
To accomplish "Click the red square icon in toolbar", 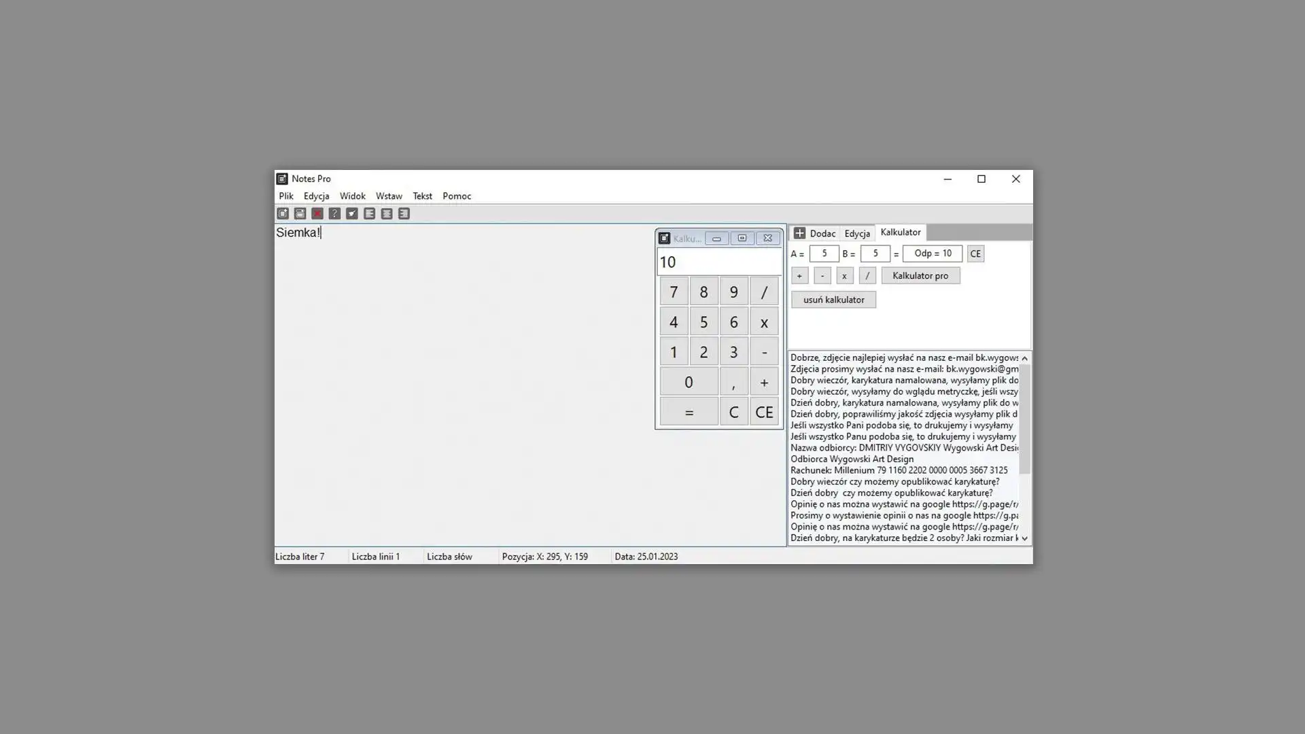I will tap(317, 213).
